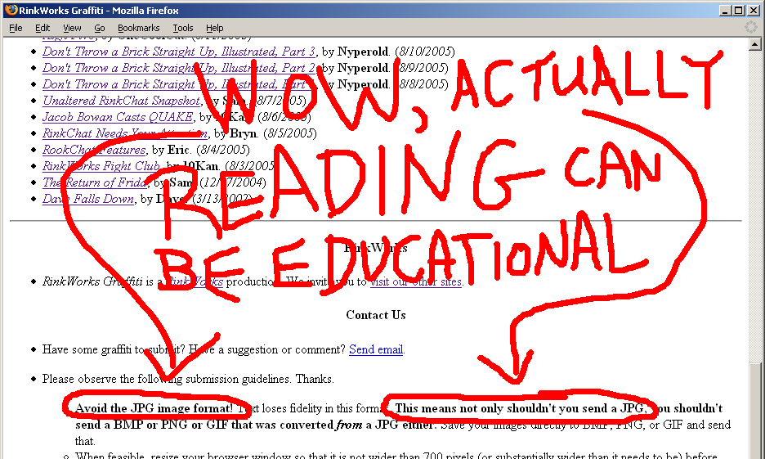Screen dimensions: 765x459
Task: Click the Send email link
Action: [376, 349]
